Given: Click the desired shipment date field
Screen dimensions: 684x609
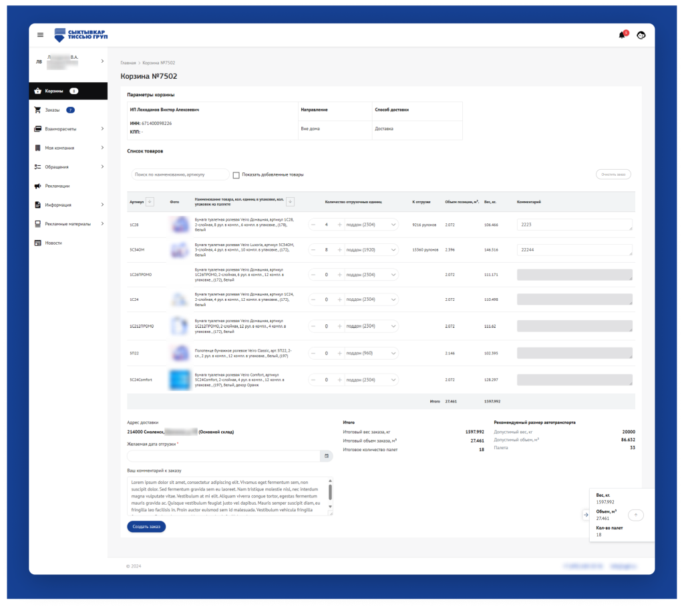Looking at the screenshot, I should (x=224, y=456).
